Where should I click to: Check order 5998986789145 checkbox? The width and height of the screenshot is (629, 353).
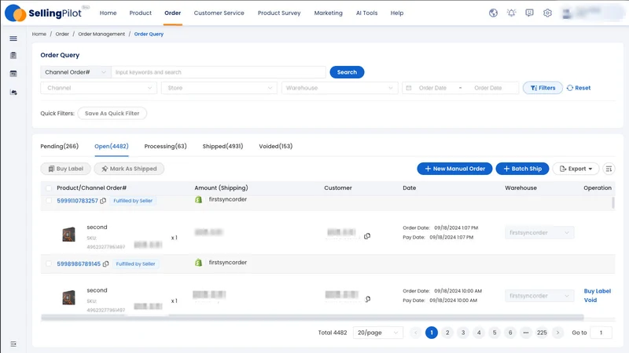(49, 264)
